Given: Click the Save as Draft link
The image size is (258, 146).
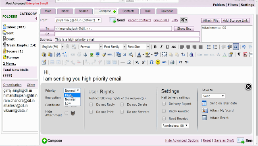Looking at the screenshot, I should 224,141.
